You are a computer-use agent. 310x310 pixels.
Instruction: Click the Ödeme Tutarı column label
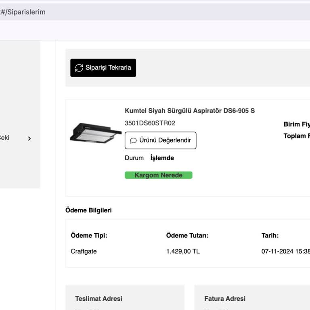coord(187,235)
